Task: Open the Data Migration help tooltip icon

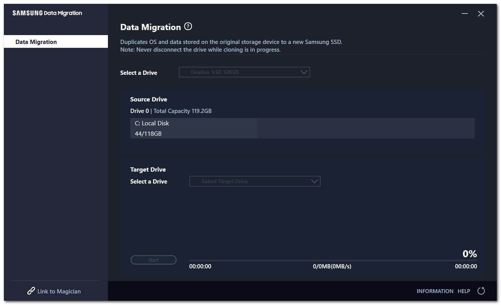Action: [188, 26]
